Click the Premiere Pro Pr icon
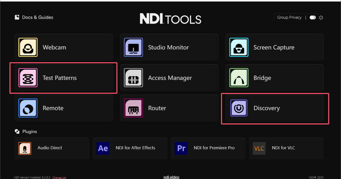Image resolution: width=341 pixels, height=179 pixels. click(181, 148)
